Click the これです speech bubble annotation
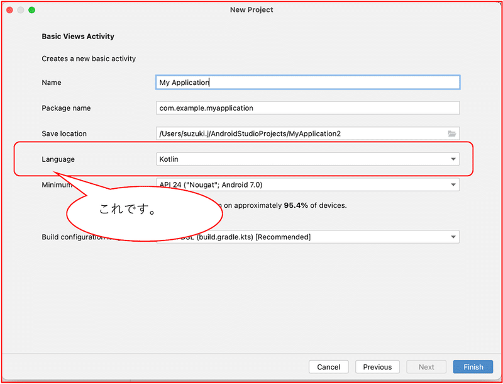The height and width of the screenshot is (384, 503). pyautogui.click(x=145, y=213)
